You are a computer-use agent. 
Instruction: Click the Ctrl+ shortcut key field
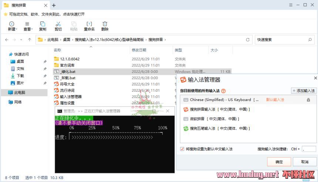pyautogui.click(x=309, y=149)
